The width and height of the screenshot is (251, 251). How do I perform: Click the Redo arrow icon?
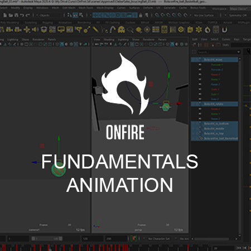tap(28, 15)
